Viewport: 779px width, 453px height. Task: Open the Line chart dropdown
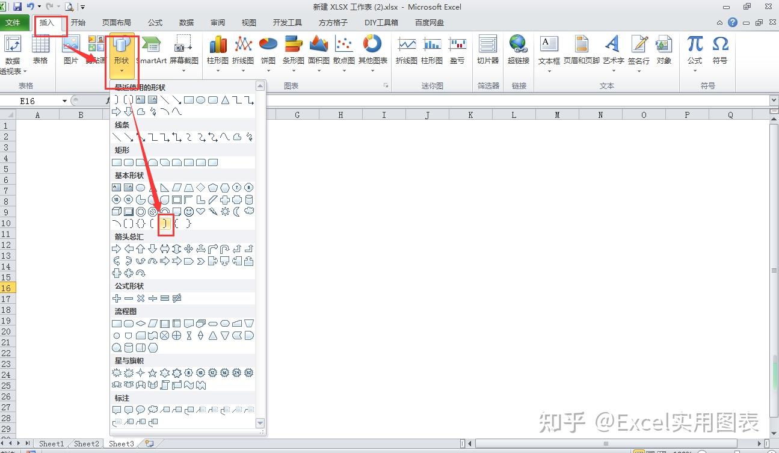[x=243, y=53]
